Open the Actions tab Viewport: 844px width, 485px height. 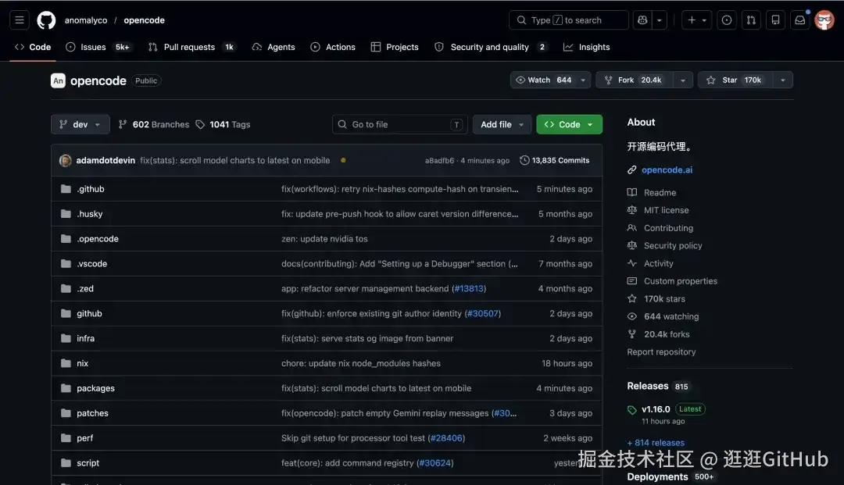tap(333, 47)
